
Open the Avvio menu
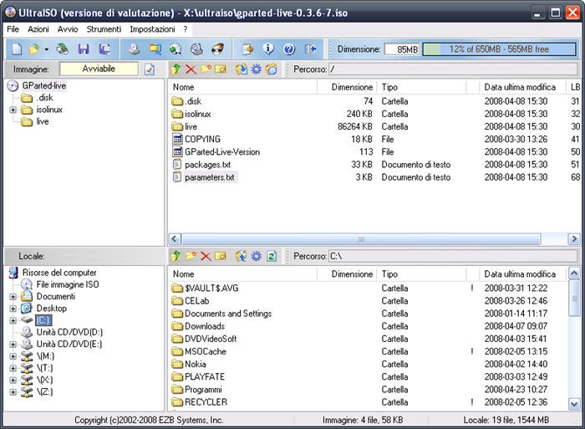[x=68, y=29]
